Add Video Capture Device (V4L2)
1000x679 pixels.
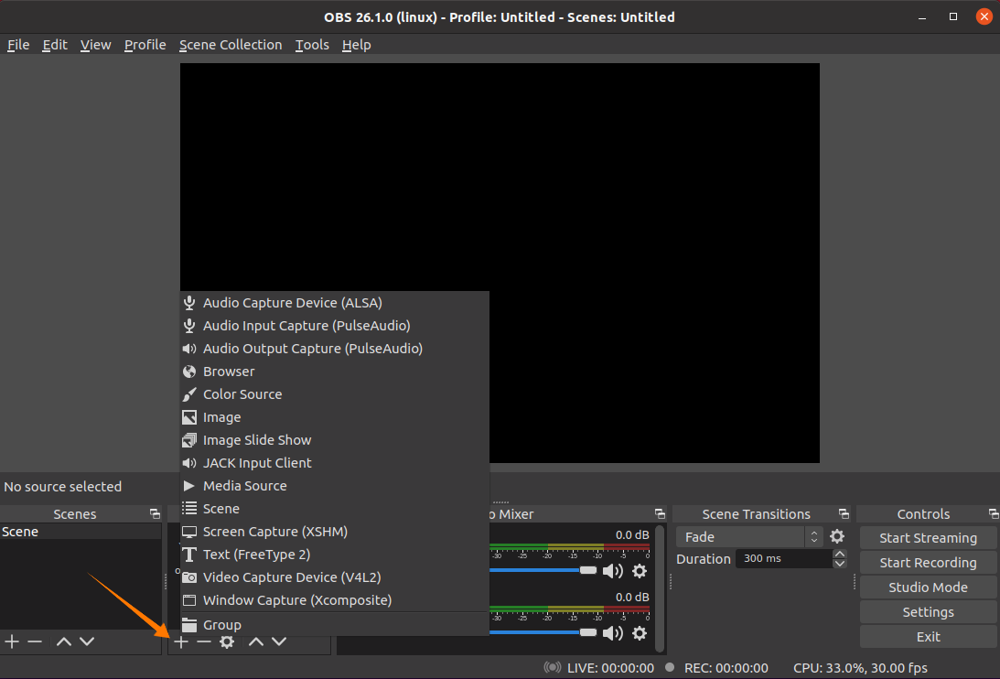pyautogui.click(x=335, y=578)
